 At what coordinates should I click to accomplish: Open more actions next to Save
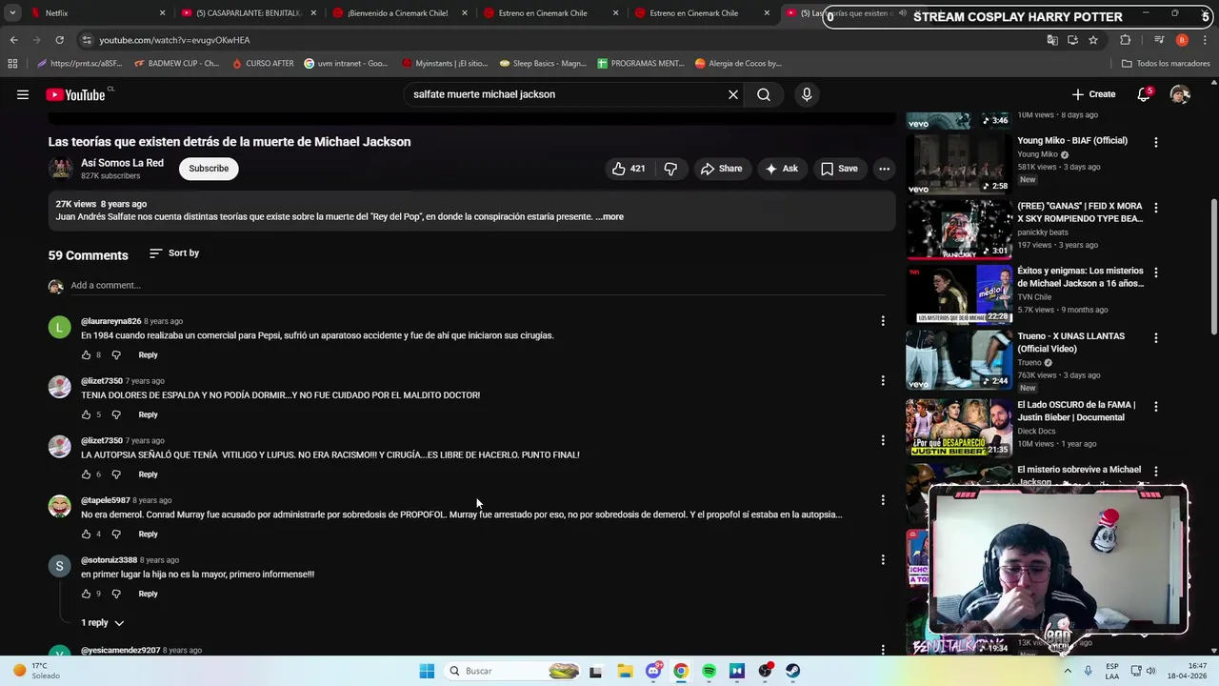coord(884,169)
